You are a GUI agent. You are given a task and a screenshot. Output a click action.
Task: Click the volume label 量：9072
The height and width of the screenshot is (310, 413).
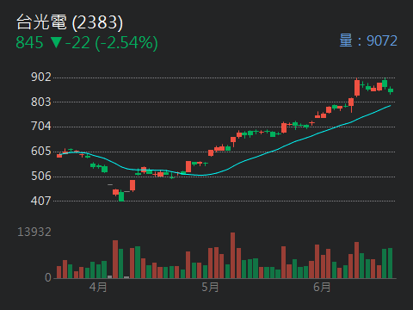(x=368, y=40)
